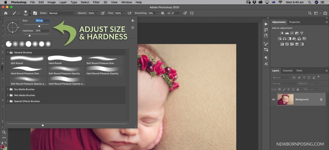Click the brush angle and roundness preview
The height and width of the screenshot is (150, 329).
click(13, 27)
